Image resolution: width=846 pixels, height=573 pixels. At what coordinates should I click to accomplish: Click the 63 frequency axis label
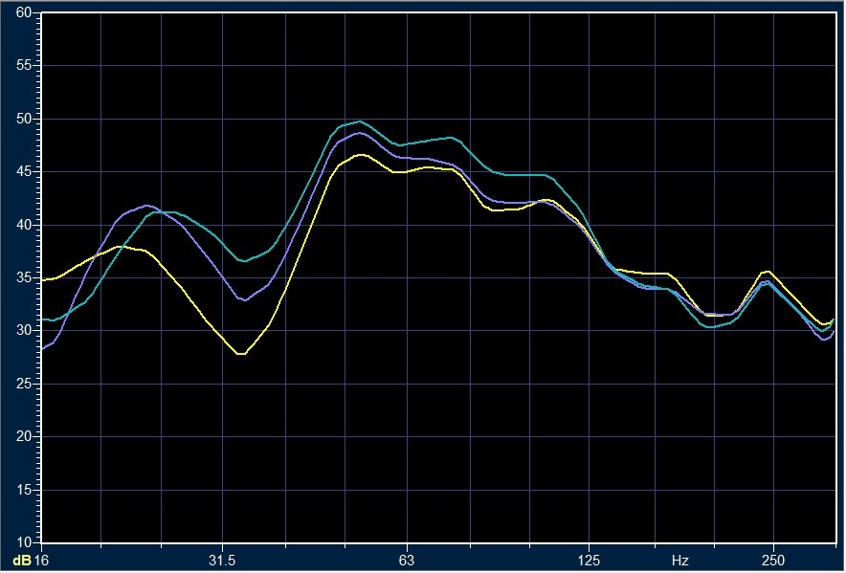407,561
